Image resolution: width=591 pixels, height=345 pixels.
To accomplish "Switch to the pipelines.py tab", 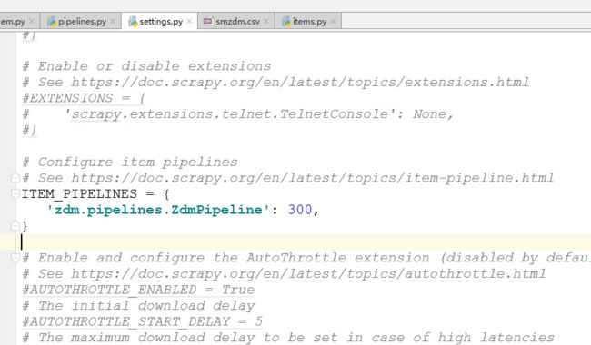I will [82, 22].
